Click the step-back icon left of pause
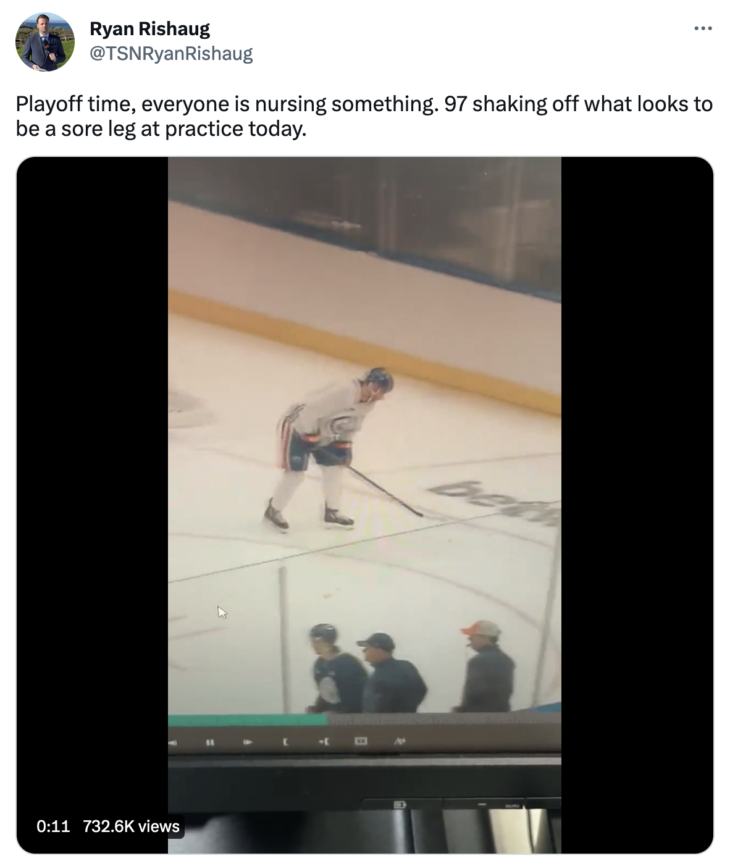730x866 pixels. coord(173,741)
